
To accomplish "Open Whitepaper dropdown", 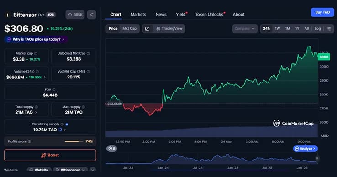I will (70, 170).
